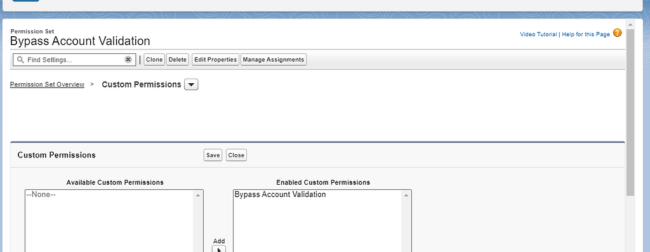Click the Find Settings search field
Image resolution: width=650 pixels, height=252 pixels.
click(x=75, y=60)
